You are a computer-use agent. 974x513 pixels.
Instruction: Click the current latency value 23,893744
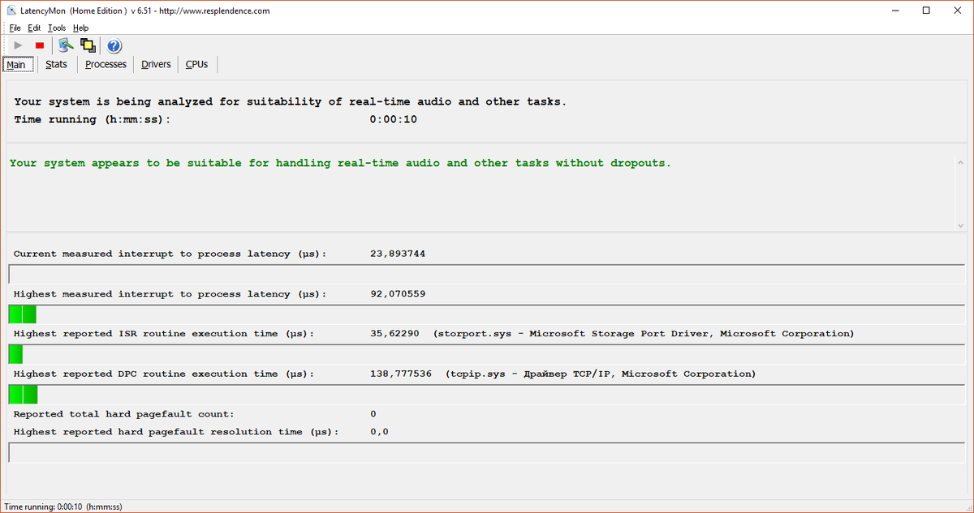coord(398,254)
